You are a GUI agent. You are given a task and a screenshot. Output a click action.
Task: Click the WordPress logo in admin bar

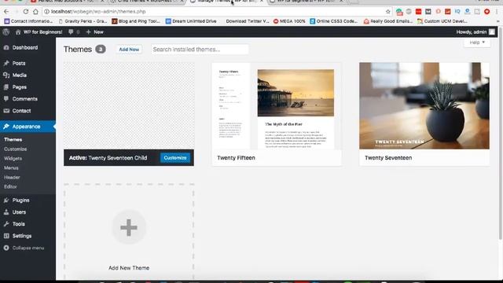[6, 31]
